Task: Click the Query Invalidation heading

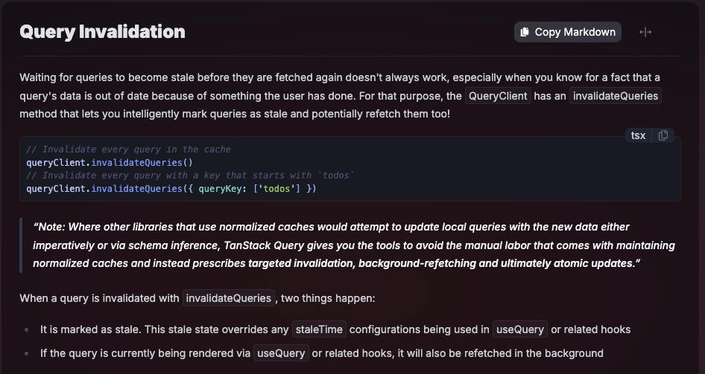Action: [102, 32]
